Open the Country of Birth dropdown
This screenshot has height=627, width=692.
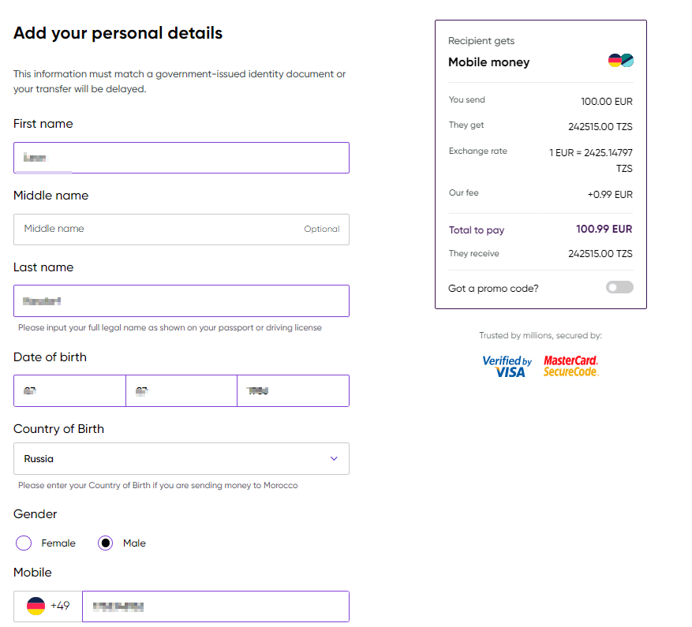pos(181,458)
